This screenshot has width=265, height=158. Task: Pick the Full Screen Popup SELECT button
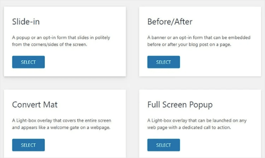[x=164, y=145]
